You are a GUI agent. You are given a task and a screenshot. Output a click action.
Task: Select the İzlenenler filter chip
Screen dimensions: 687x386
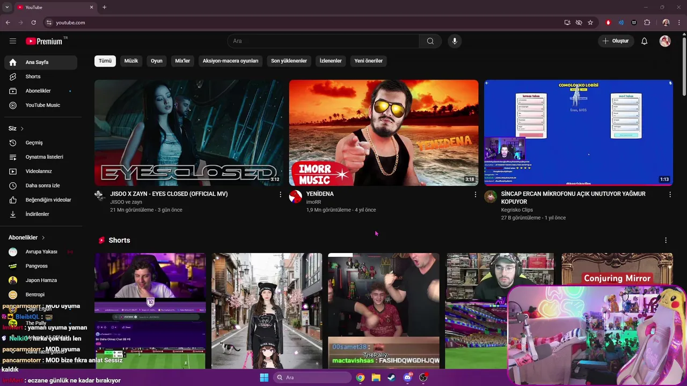331,61
